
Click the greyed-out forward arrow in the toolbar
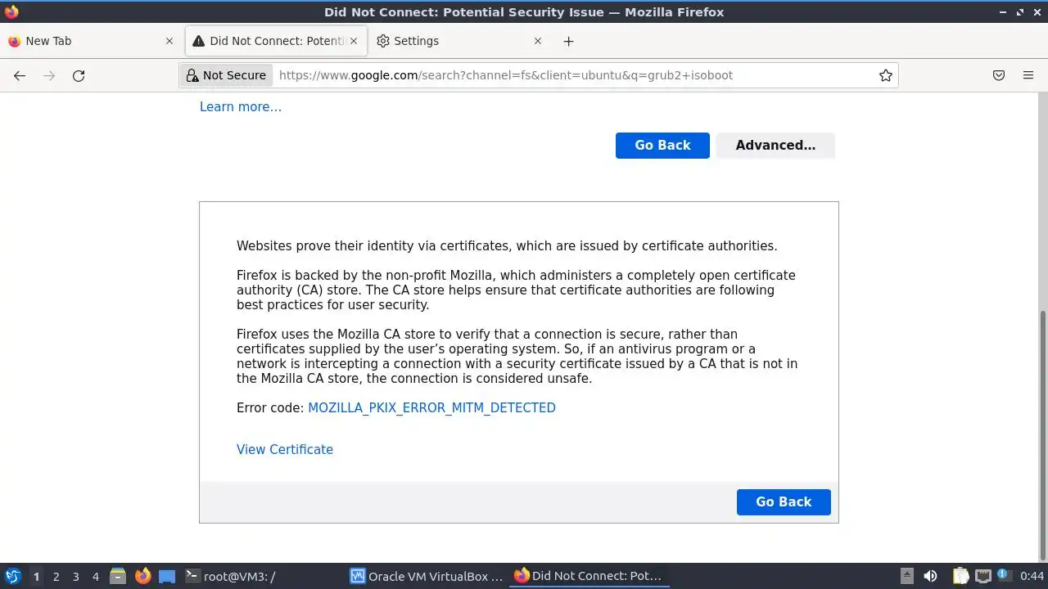click(x=49, y=75)
